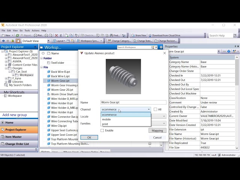This screenshot has height=180, width=240.
Task: Open the File menu
Action: (3, 30)
